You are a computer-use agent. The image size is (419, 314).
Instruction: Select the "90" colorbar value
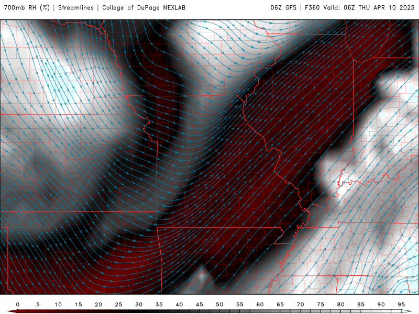click(x=381, y=305)
